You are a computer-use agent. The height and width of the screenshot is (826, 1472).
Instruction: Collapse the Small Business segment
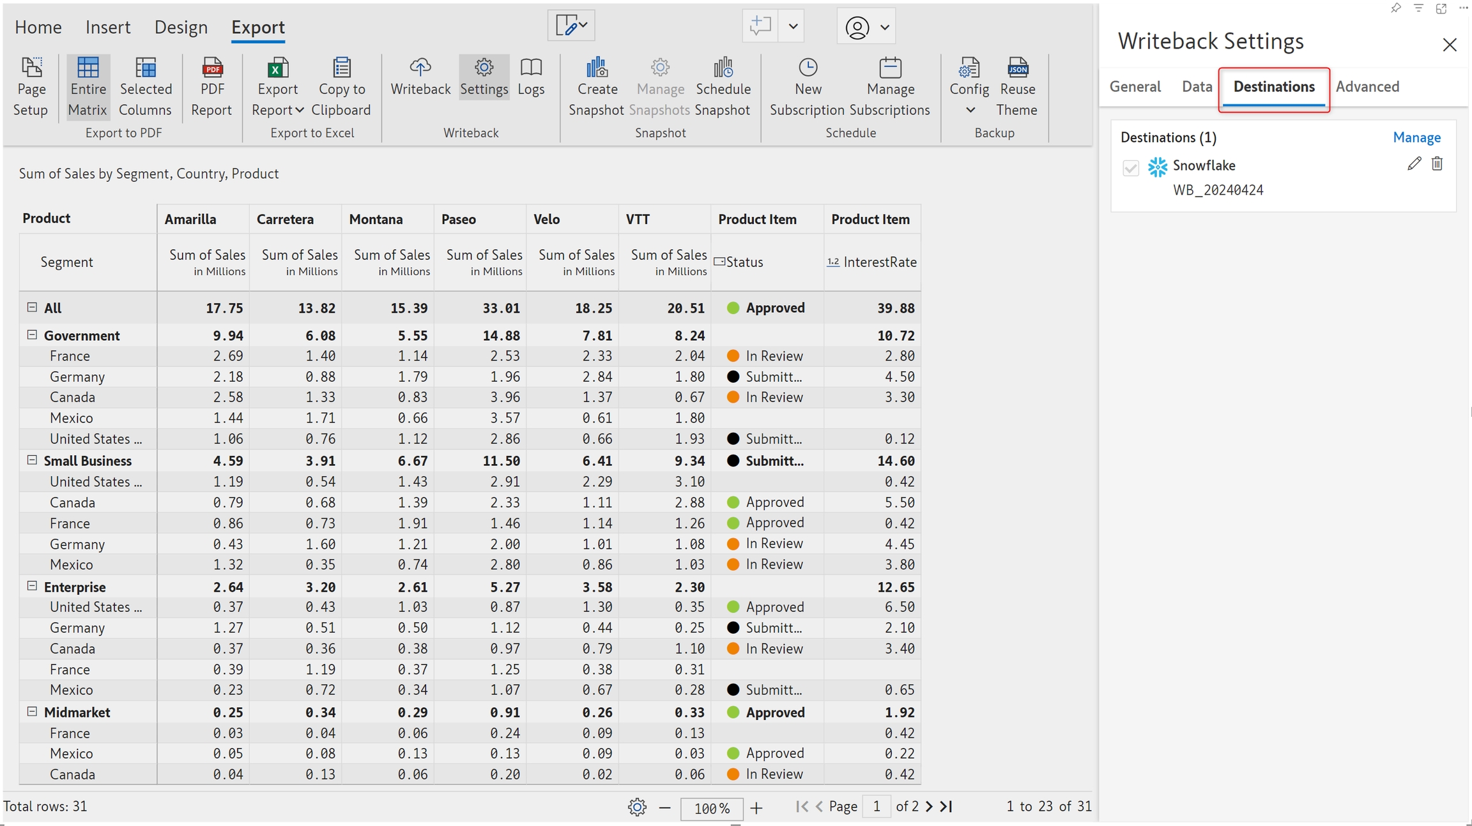[32, 460]
